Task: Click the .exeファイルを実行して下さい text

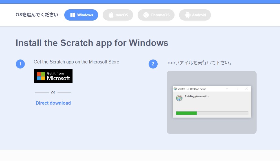Action: [x=199, y=63]
